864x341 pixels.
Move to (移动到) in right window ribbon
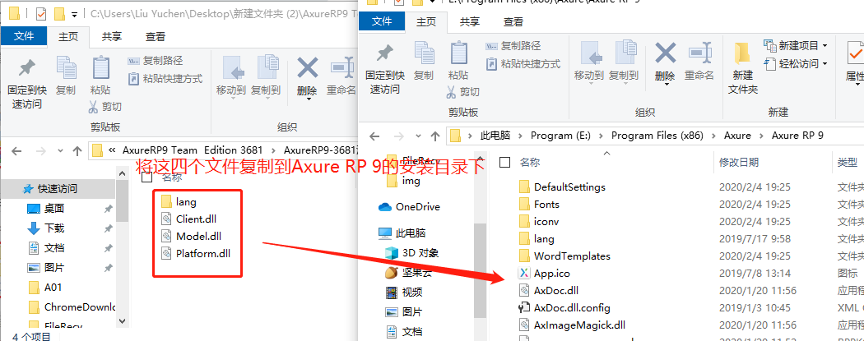(x=589, y=62)
